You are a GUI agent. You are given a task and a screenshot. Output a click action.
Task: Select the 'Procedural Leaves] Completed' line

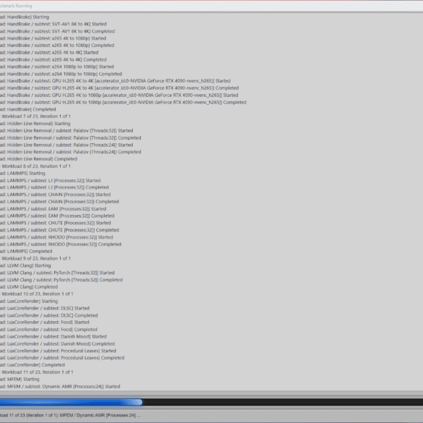point(62,358)
